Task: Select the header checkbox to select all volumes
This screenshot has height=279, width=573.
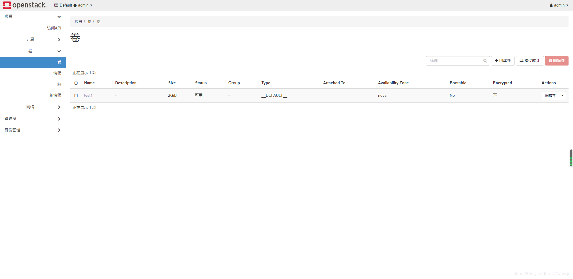Action: click(76, 83)
